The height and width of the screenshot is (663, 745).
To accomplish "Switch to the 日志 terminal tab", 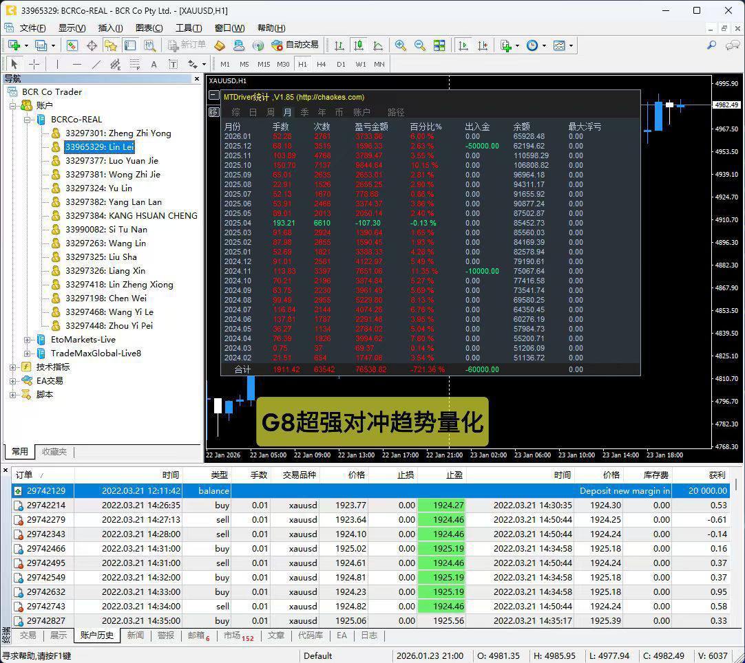I will [x=369, y=635].
